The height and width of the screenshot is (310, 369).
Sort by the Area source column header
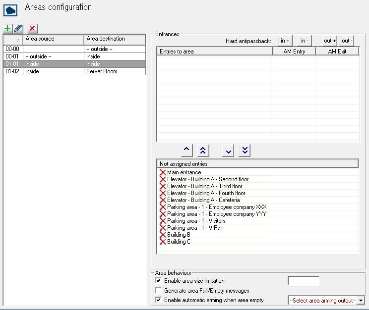54,39
